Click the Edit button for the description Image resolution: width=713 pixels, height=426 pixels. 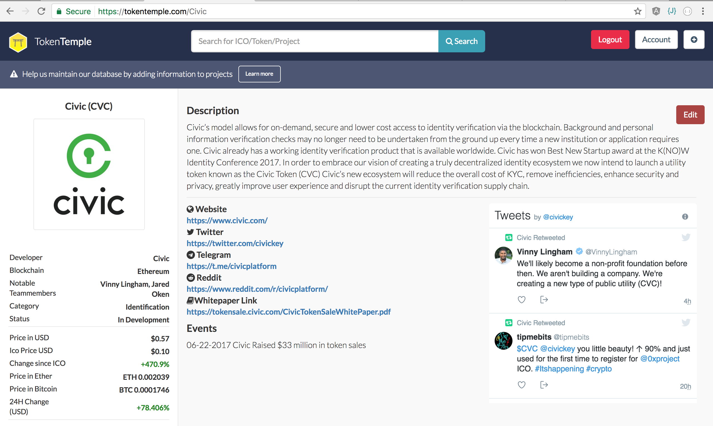click(x=690, y=114)
